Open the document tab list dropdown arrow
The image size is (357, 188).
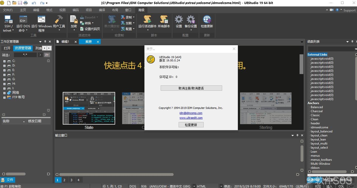tap(302, 42)
